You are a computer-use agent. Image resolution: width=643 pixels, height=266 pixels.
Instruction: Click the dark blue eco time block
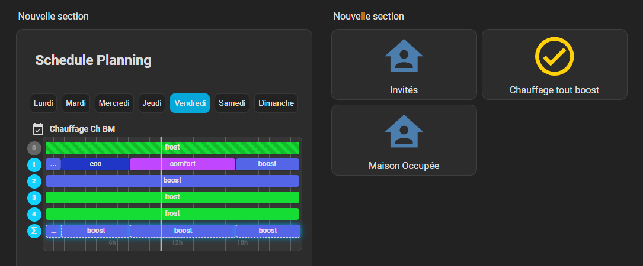click(x=95, y=164)
